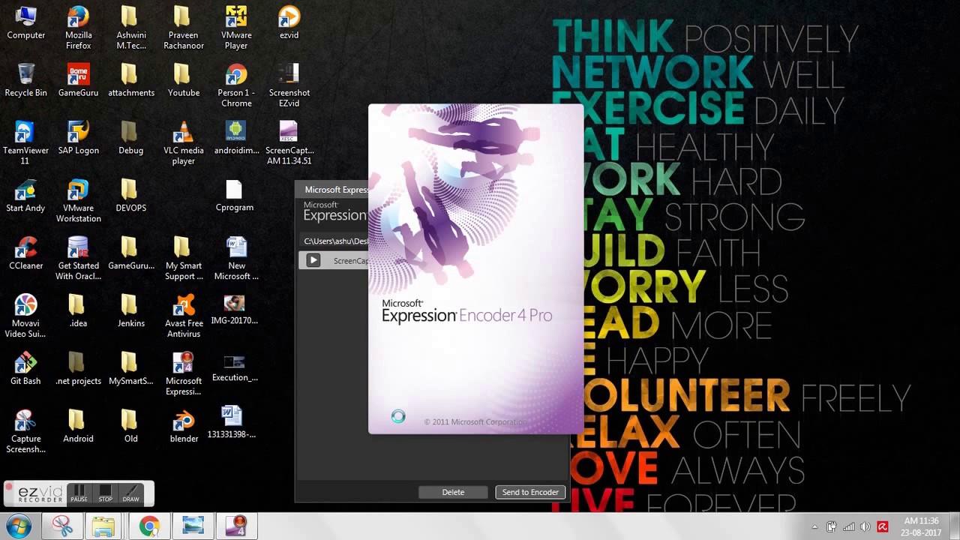The image size is (960, 540).
Task: Click the power/battery tray icon
Action: [832, 527]
